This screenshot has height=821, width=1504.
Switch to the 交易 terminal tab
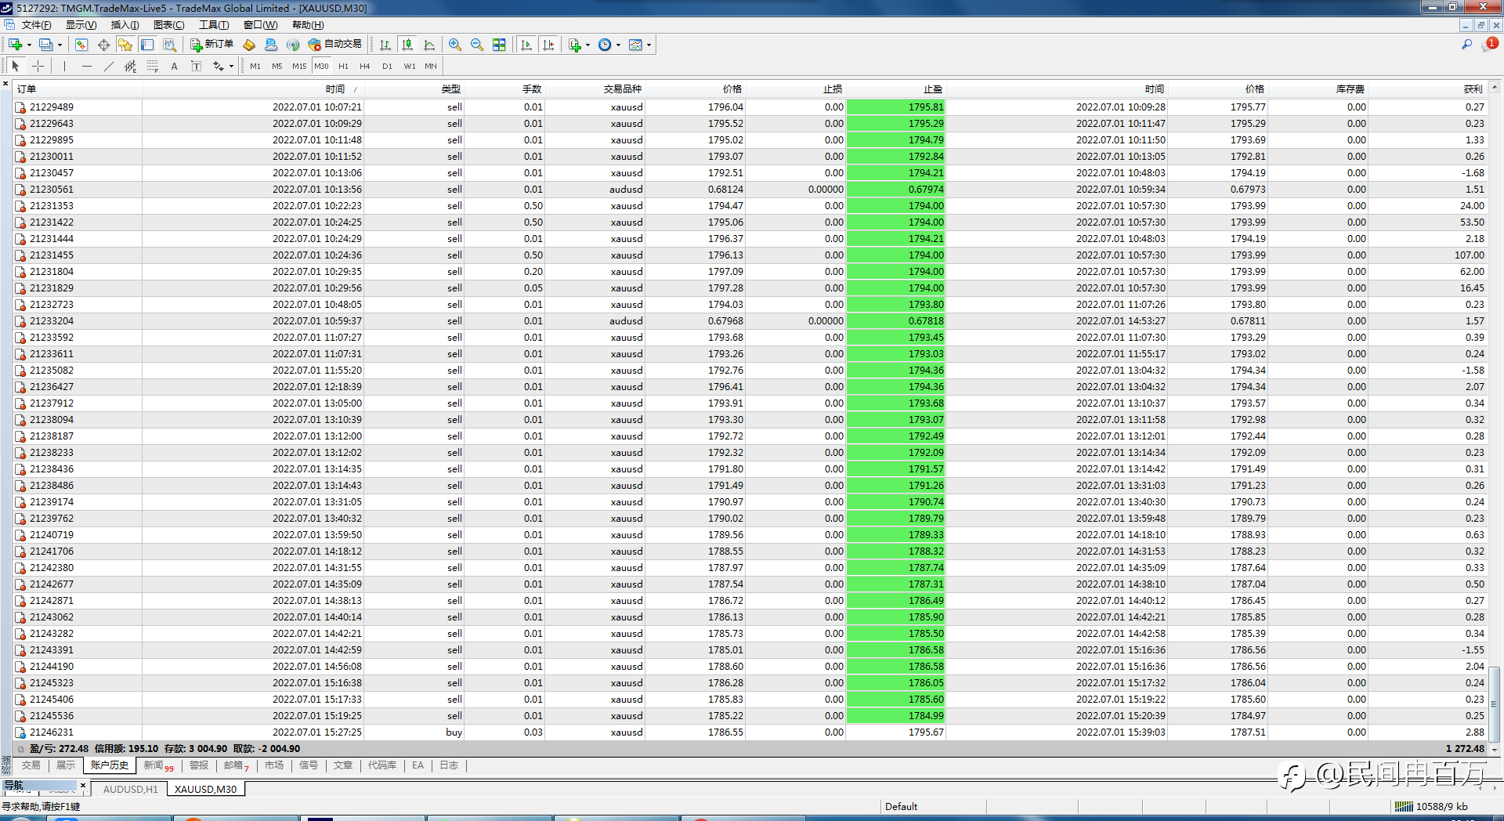click(31, 765)
